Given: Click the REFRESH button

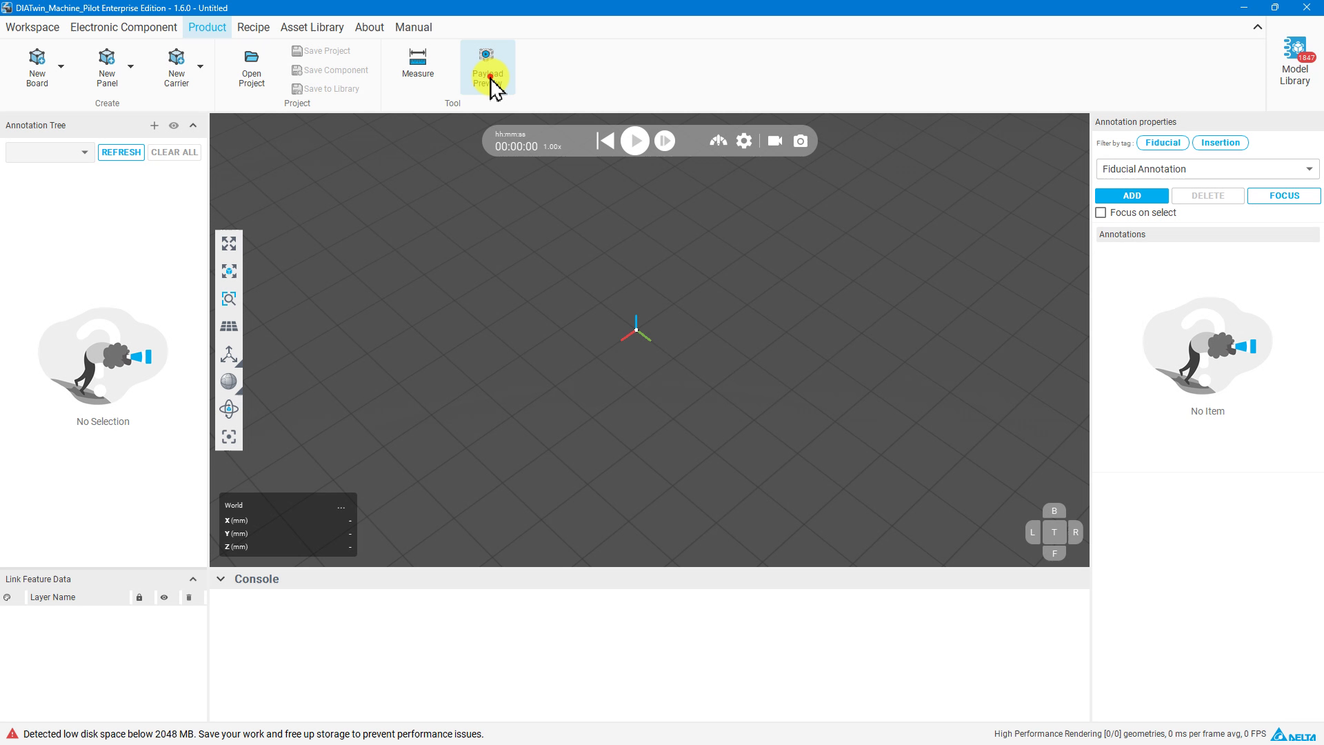Looking at the screenshot, I should (x=121, y=152).
